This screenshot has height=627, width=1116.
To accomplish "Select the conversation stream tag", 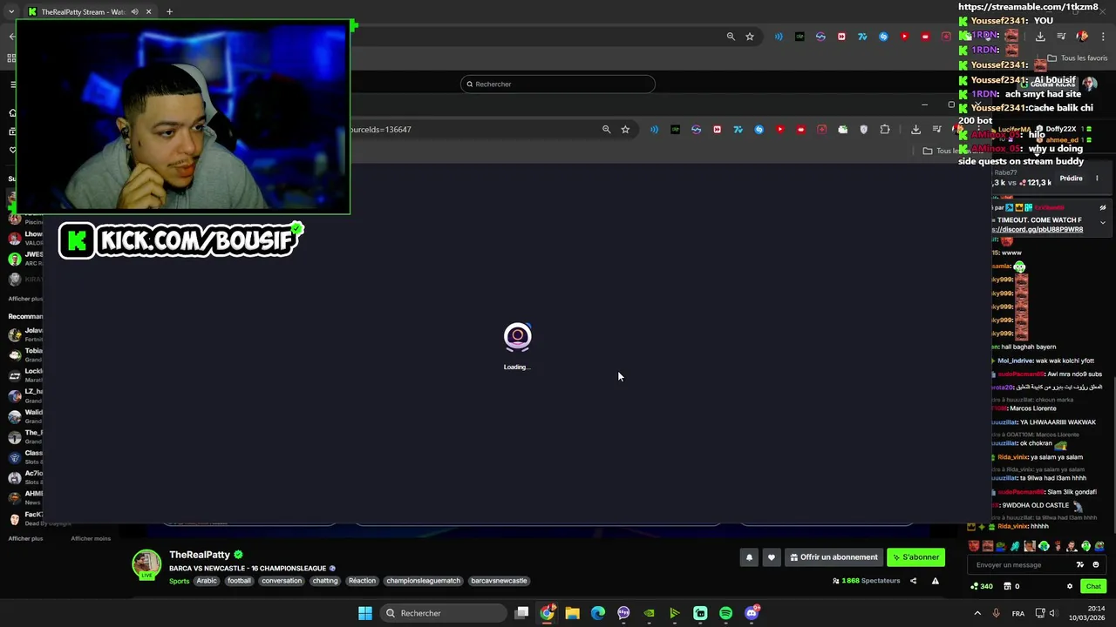I will [x=282, y=581].
